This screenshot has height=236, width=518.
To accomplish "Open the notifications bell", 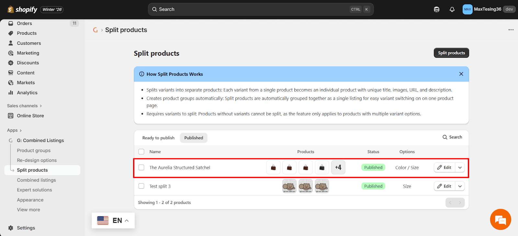I will [452, 9].
